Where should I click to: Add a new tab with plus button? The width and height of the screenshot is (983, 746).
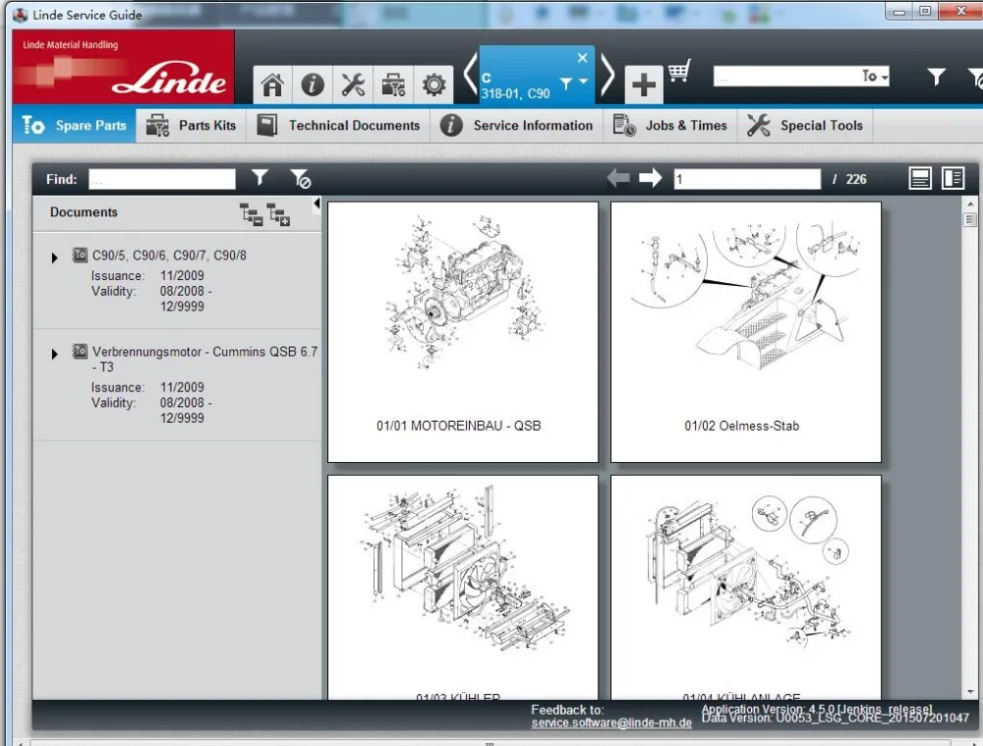click(x=644, y=85)
